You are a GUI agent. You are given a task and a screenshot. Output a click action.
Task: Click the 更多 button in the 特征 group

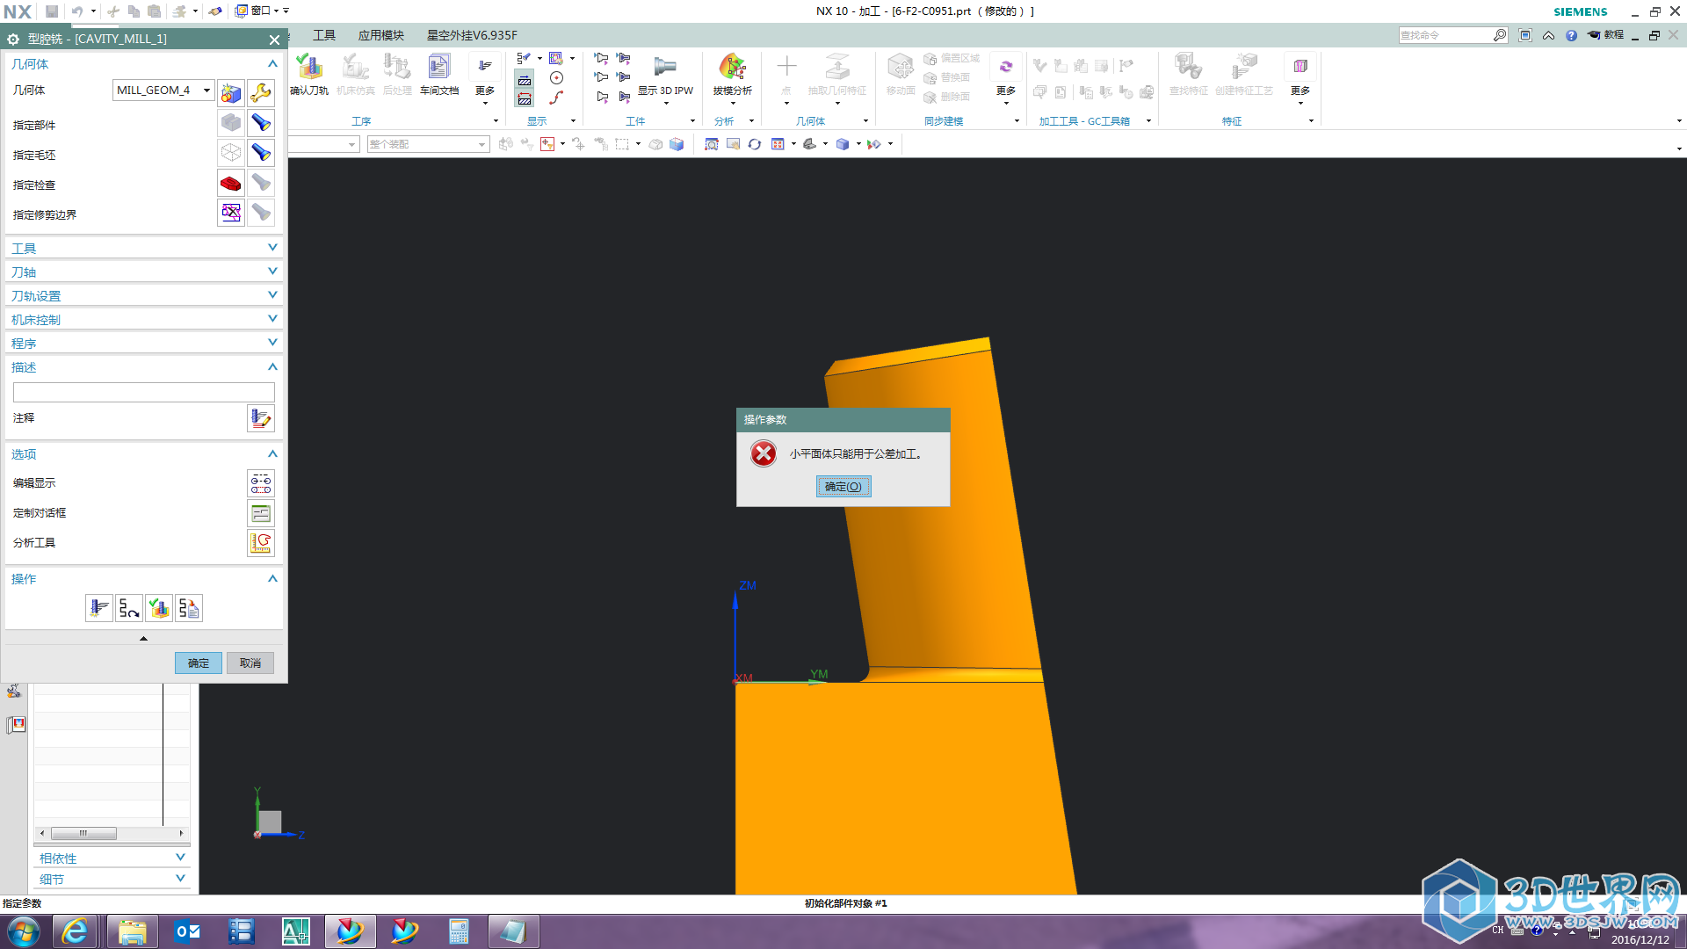1300,77
